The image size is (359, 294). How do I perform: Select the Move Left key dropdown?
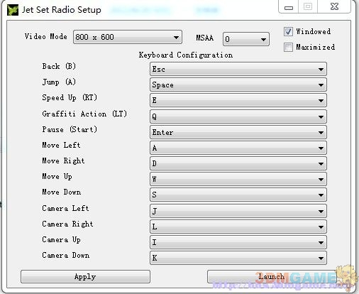tap(238, 148)
